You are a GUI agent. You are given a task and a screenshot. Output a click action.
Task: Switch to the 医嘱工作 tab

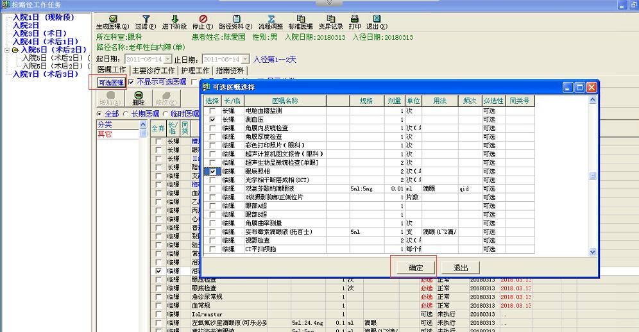(112, 70)
